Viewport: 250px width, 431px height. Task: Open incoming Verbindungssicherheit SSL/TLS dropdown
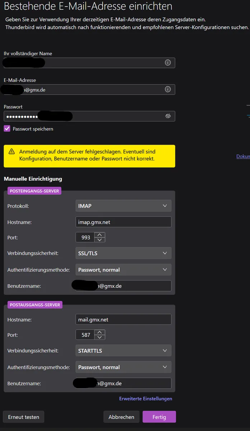124,253
